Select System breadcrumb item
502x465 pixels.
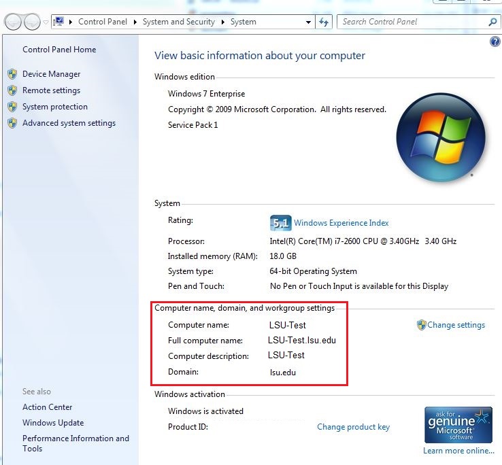(244, 22)
